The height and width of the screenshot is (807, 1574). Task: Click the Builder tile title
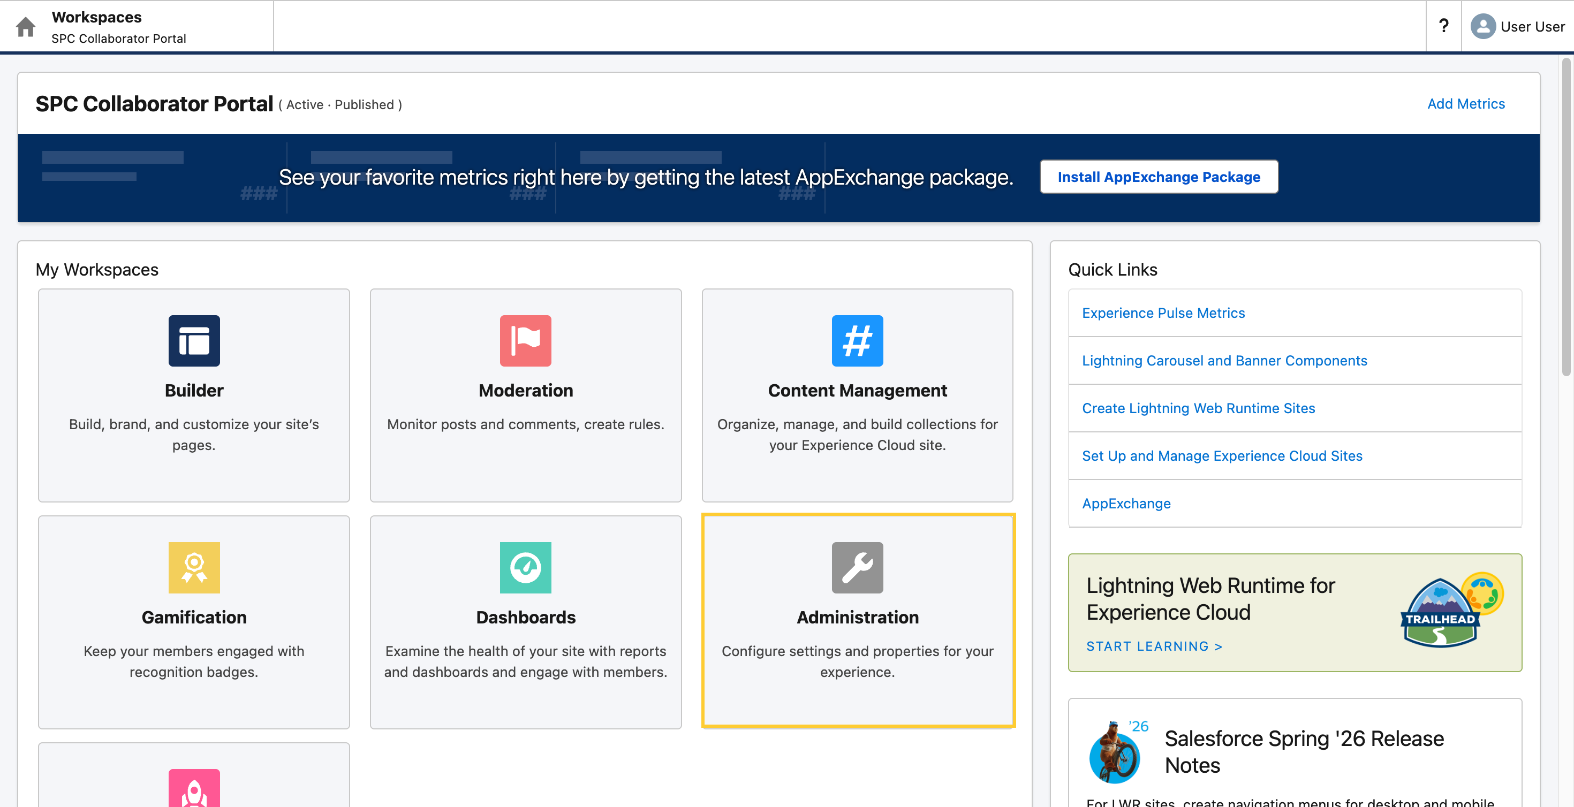(x=194, y=390)
